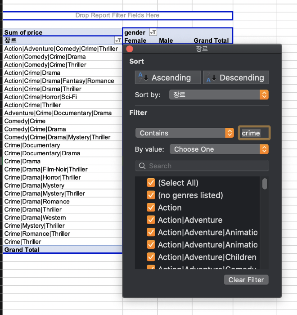This screenshot has width=297, height=315.
Task: Click the search magnifier icon
Action: 142,166
